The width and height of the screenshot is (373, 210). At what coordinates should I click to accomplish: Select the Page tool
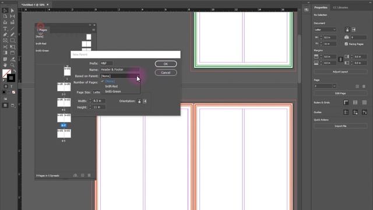(x=5, y=16)
